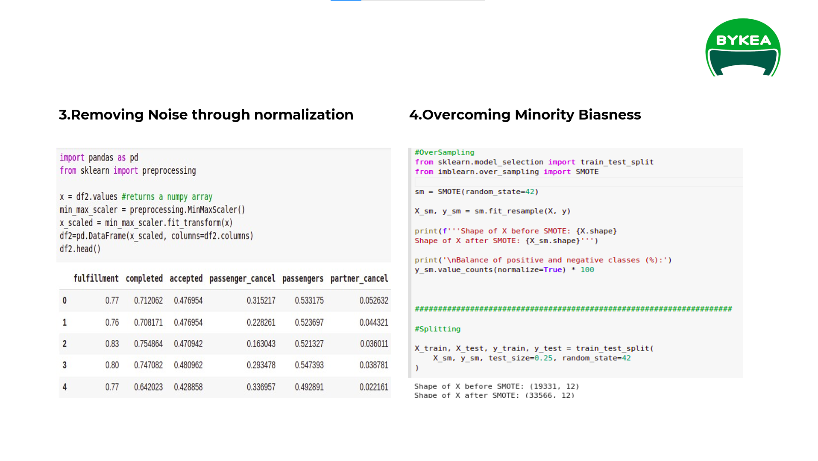
Task: Click the 'Shape of X before SMOTE: {X.shape}' print line
Action: coord(516,231)
